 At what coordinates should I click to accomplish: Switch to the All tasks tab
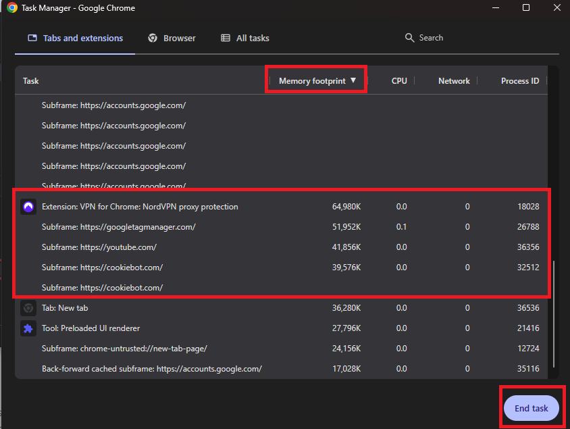(x=244, y=38)
